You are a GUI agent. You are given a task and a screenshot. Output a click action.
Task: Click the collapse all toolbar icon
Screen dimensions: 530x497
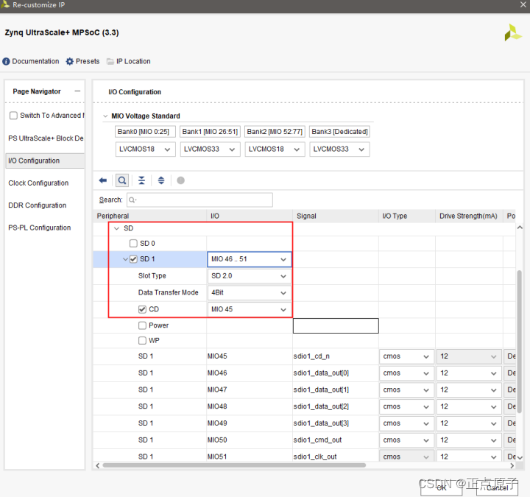point(141,180)
